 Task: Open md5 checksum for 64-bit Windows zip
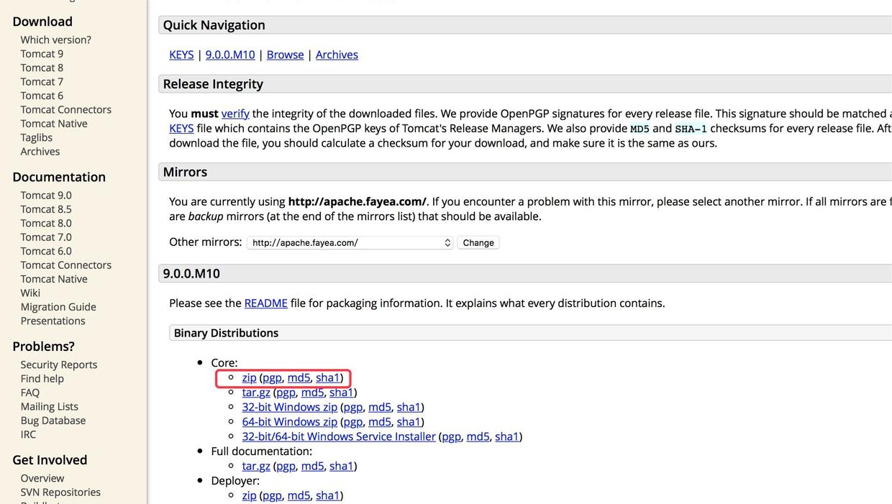pos(380,422)
